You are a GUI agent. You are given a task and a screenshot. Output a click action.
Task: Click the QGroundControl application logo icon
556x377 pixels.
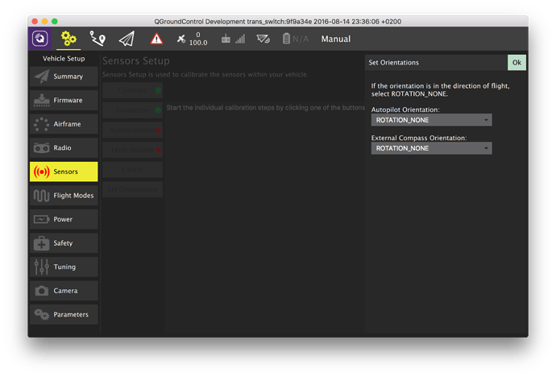point(39,39)
